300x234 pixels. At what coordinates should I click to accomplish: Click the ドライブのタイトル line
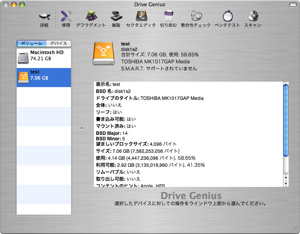pyautogui.click(x=150, y=98)
